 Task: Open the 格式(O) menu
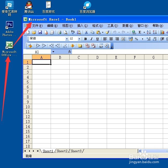click(98, 26)
